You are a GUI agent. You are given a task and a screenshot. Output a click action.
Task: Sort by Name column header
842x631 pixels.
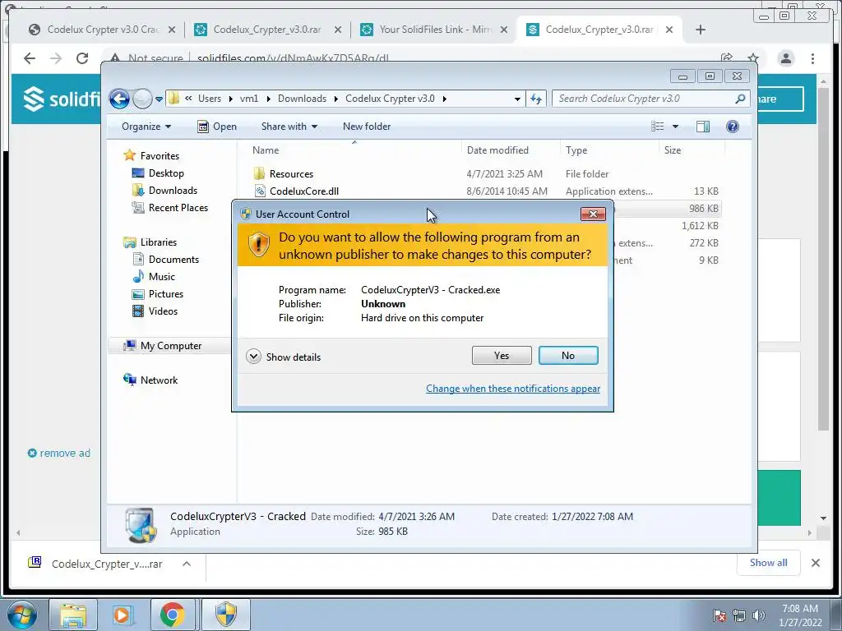coord(266,150)
